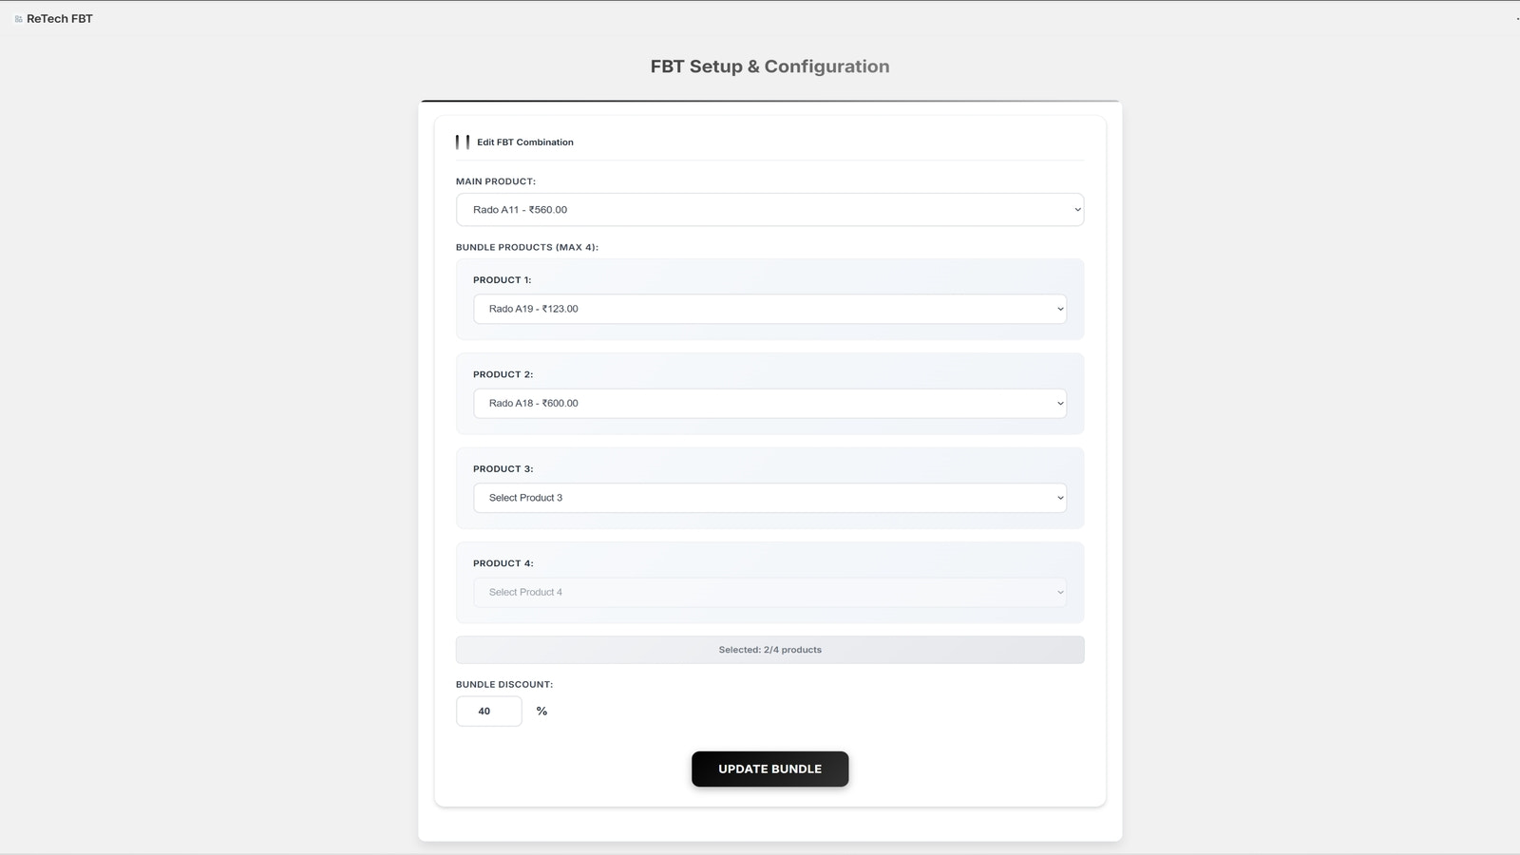
Task: Expand the Select Product 3 dropdown
Action: click(x=769, y=498)
